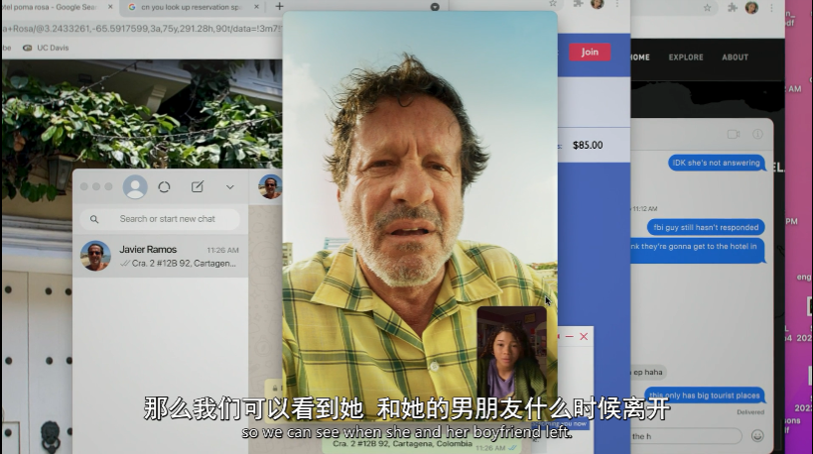Image resolution: width=813 pixels, height=454 pixels.
Task: Open the browser extensions puzzle icon
Action: [x=731, y=7]
